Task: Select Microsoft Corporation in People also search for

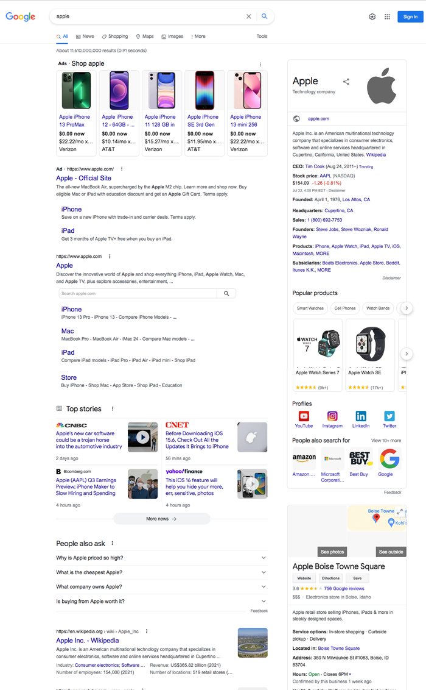Action: click(332, 465)
